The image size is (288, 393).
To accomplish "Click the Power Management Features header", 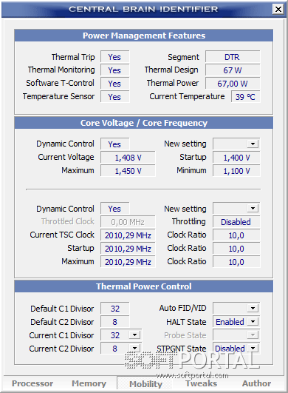I will (x=144, y=36).
